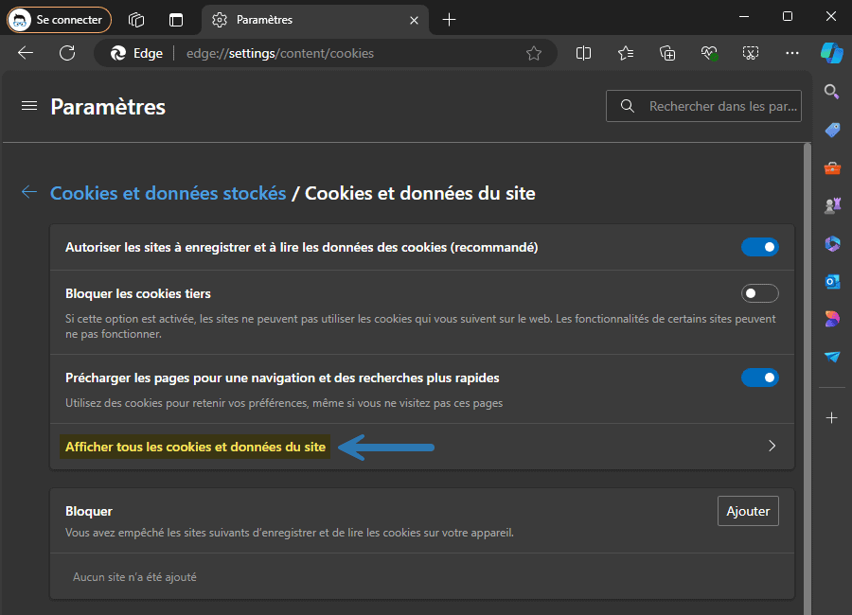Click 'Aucun site n'a été ajouté' text
The height and width of the screenshot is (615, 852).
coord(134,577)
